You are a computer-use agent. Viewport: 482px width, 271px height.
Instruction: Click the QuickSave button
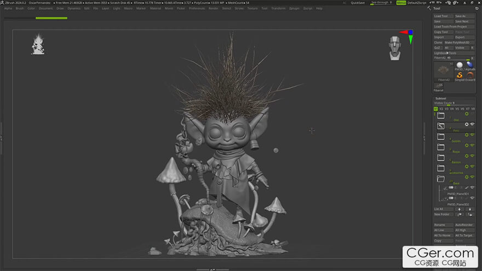[358, 3]
